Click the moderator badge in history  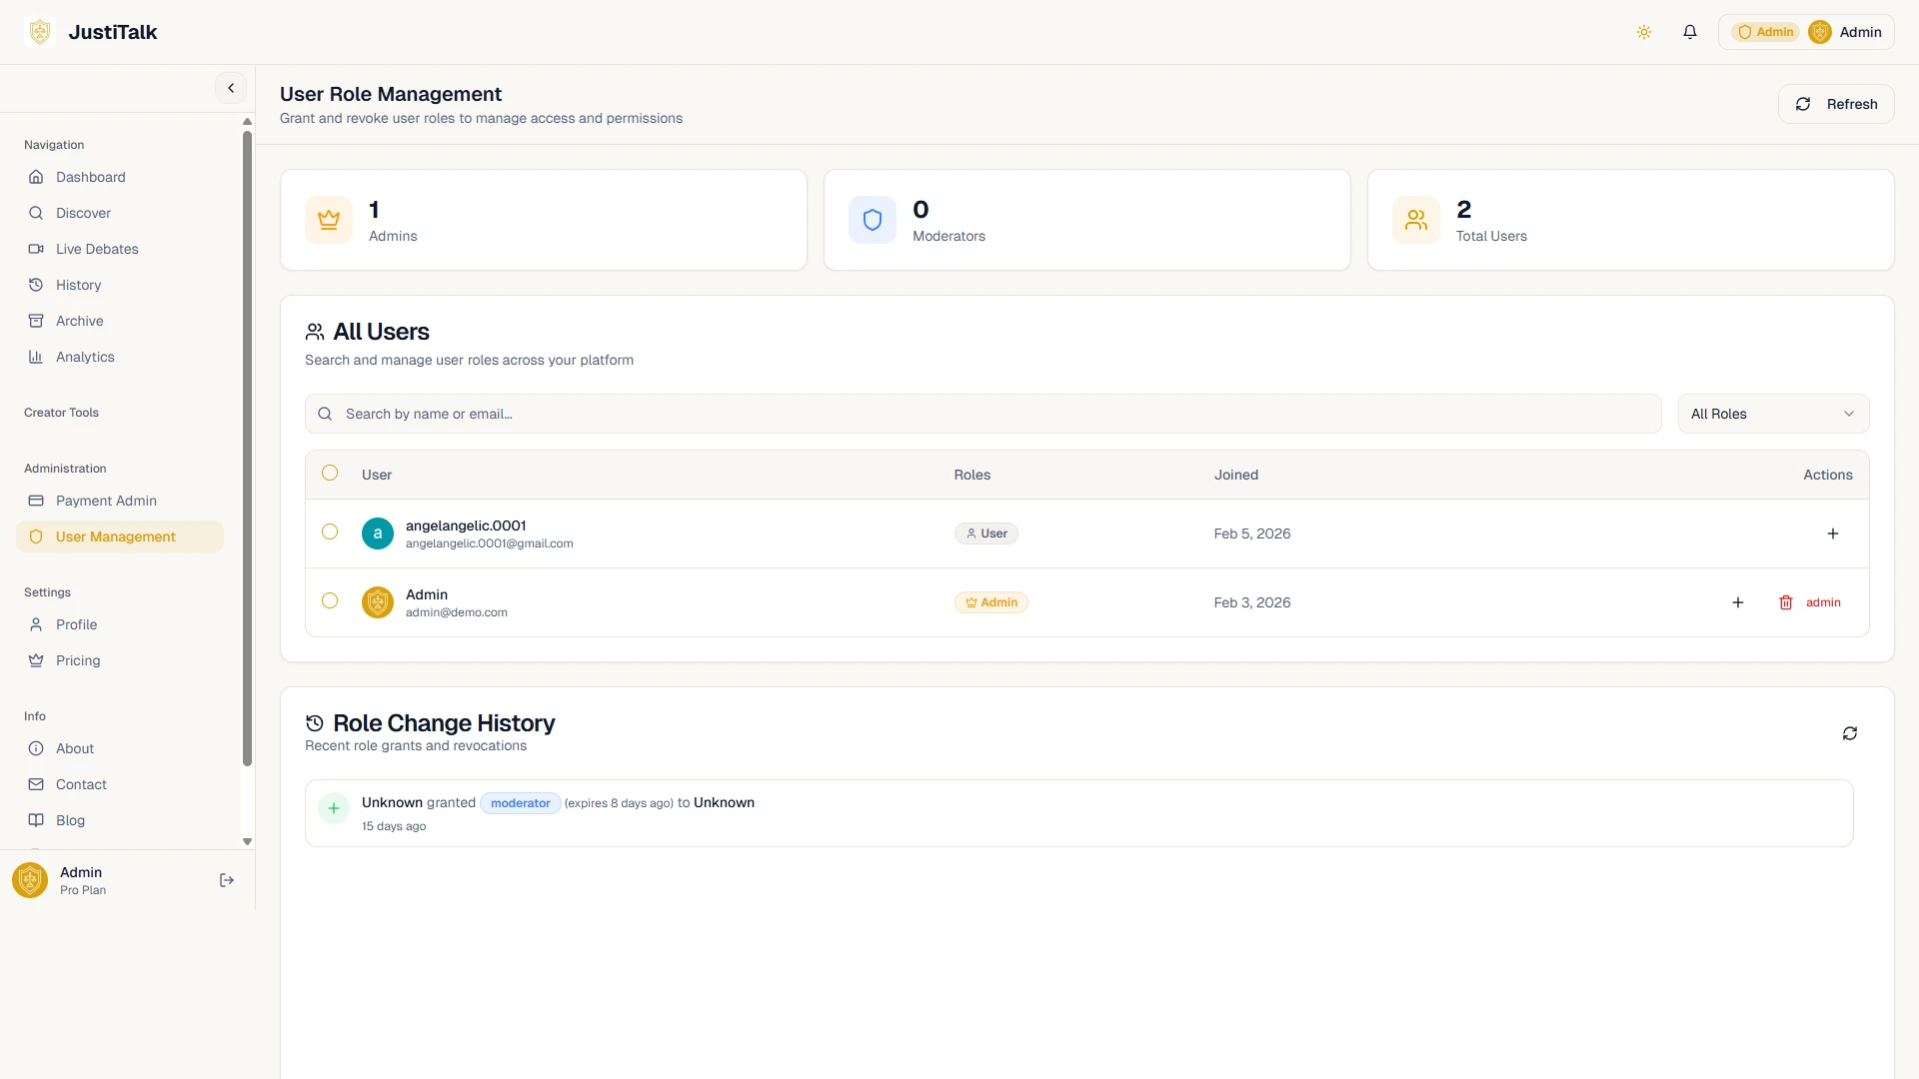click(x=521, y=803)
